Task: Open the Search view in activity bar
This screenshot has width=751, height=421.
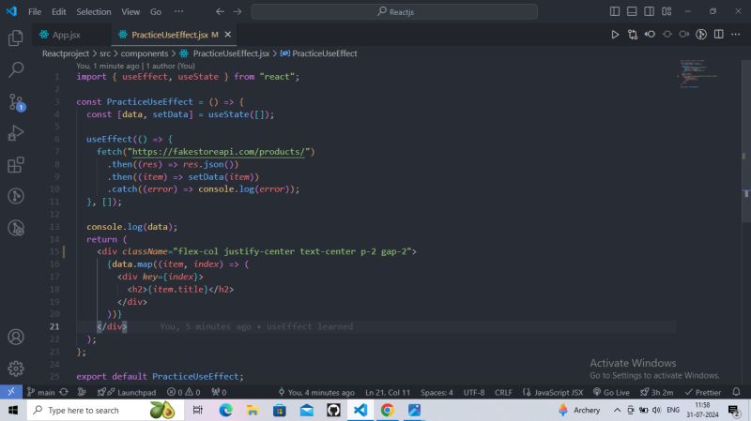Action: pos(15,69)
